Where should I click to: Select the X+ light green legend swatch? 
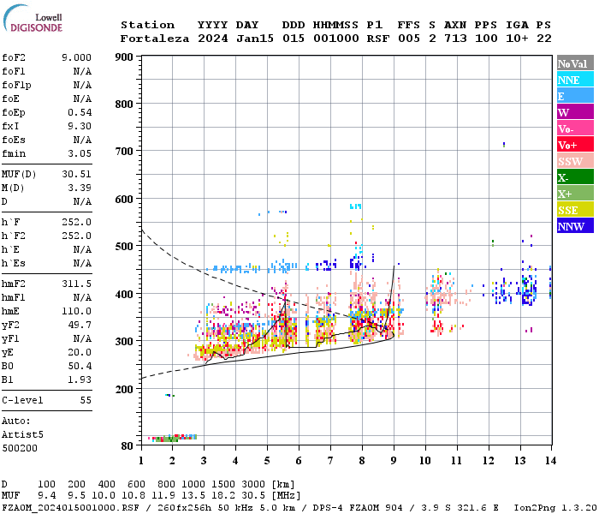coord(575,194)
